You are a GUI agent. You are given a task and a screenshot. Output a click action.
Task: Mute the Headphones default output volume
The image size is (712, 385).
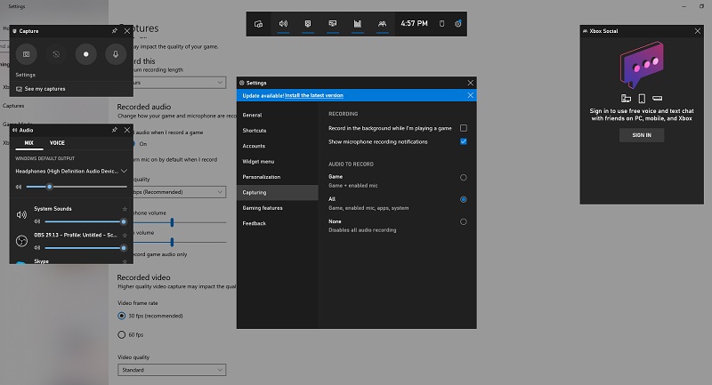(x=19, y=187)
